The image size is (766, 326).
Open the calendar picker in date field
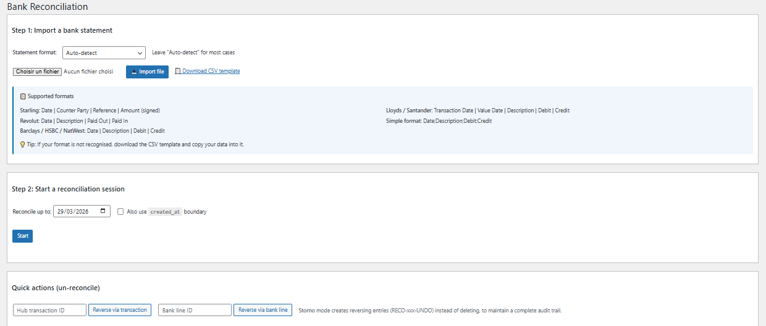[x=103, y=211]
